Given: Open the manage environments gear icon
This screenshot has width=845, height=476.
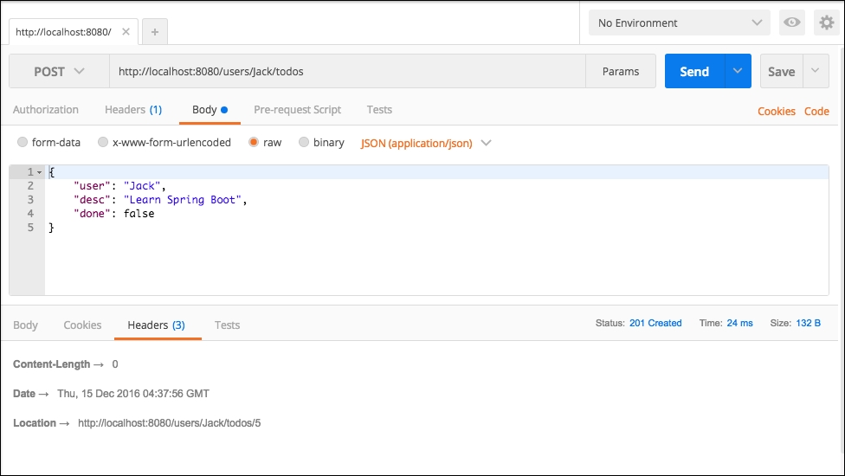Looking at the screenshot, I should click(x=826, y=23).
